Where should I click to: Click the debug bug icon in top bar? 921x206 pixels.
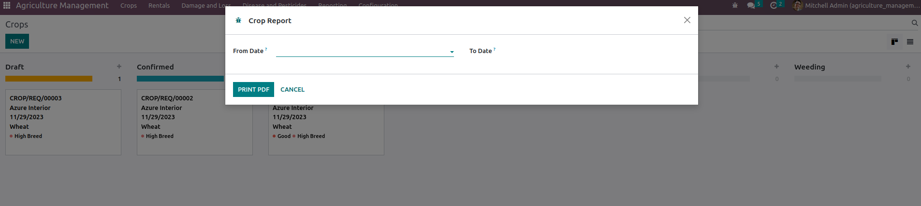[735, 5]
